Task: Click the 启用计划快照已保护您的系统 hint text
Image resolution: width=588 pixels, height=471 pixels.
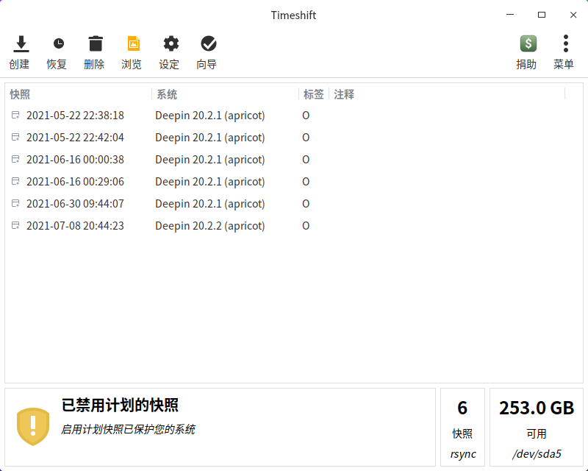Action: point(128,429)
